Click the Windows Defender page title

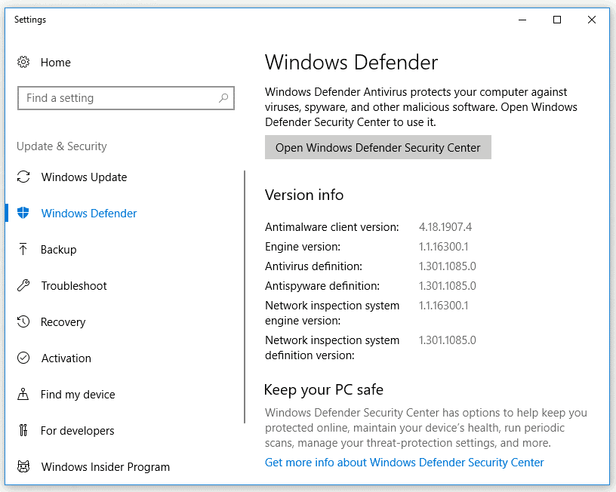click(351, 63)
